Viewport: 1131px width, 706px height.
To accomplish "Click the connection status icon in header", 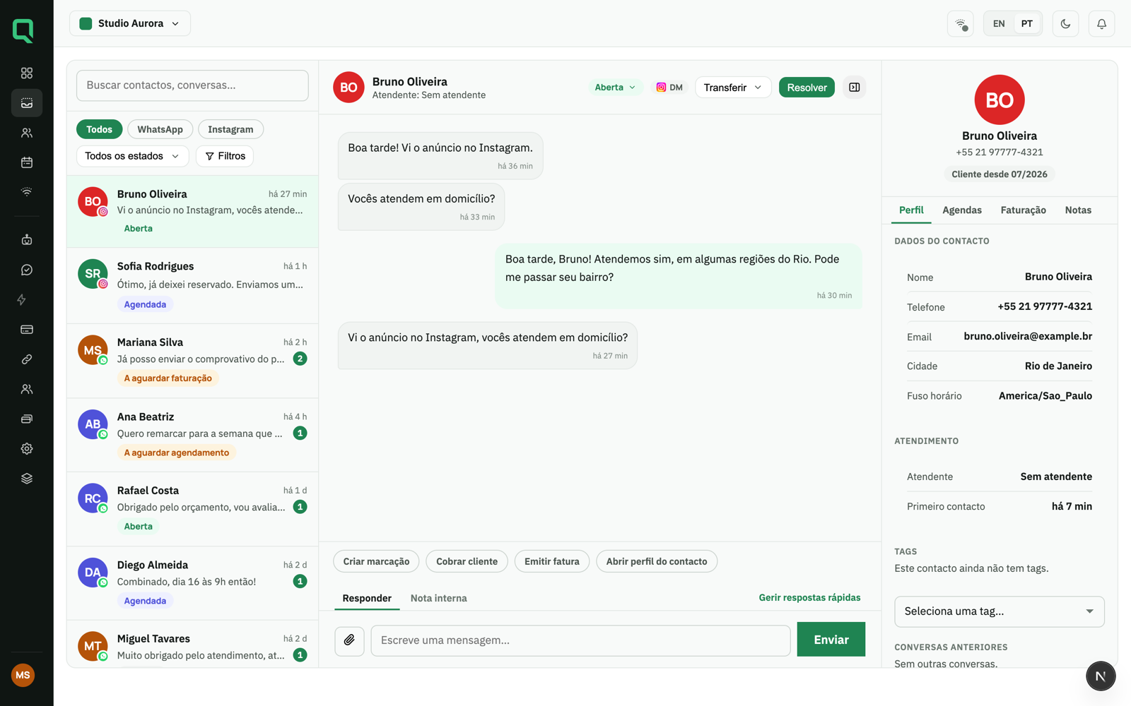I will pyautogui.click(x=961, y=24).
